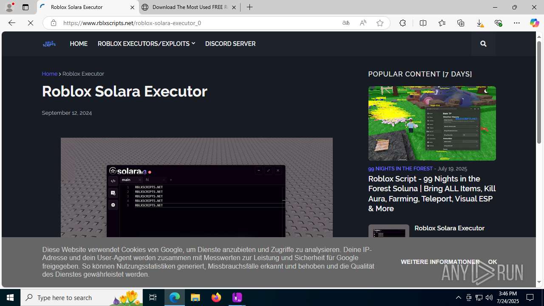Open a new browser tab

coord(250,7)
